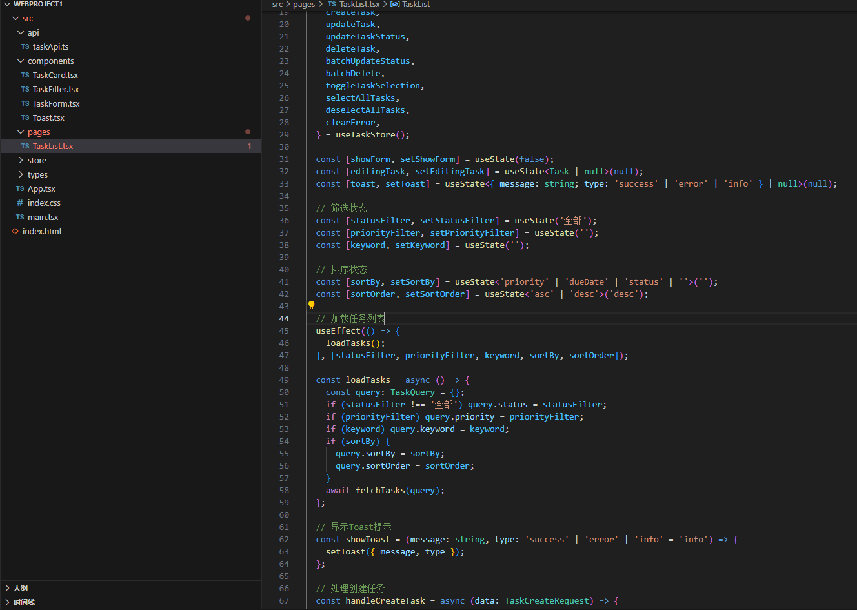
Task: Open taskApi.ts file in explorer
Action: pyautogui.click(x=50, y=46)
